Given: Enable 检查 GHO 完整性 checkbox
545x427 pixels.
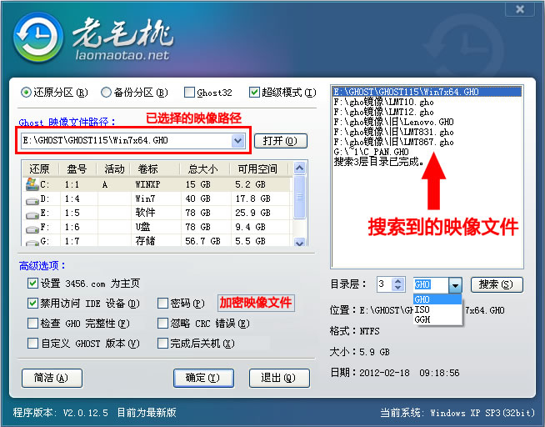Looking at the screenshot, I should click(32, 324).
